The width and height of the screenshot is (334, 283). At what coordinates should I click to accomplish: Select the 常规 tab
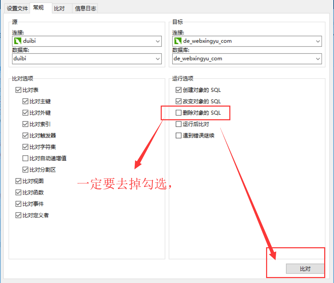pyautogui.click(x=39, y=8)
